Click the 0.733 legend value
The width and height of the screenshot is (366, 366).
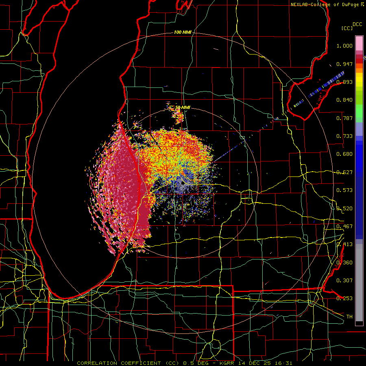click(344, 136)
